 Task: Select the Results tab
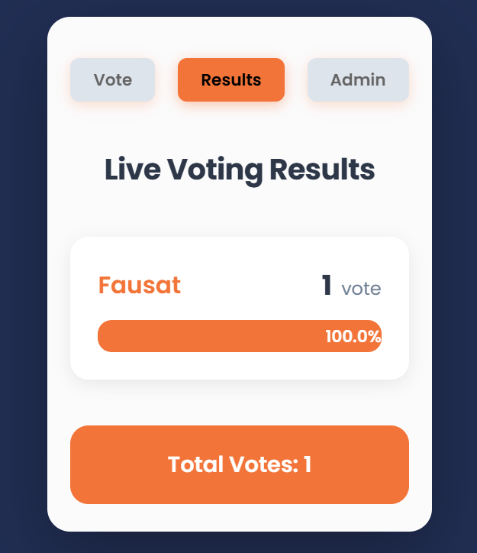point(231,80)
